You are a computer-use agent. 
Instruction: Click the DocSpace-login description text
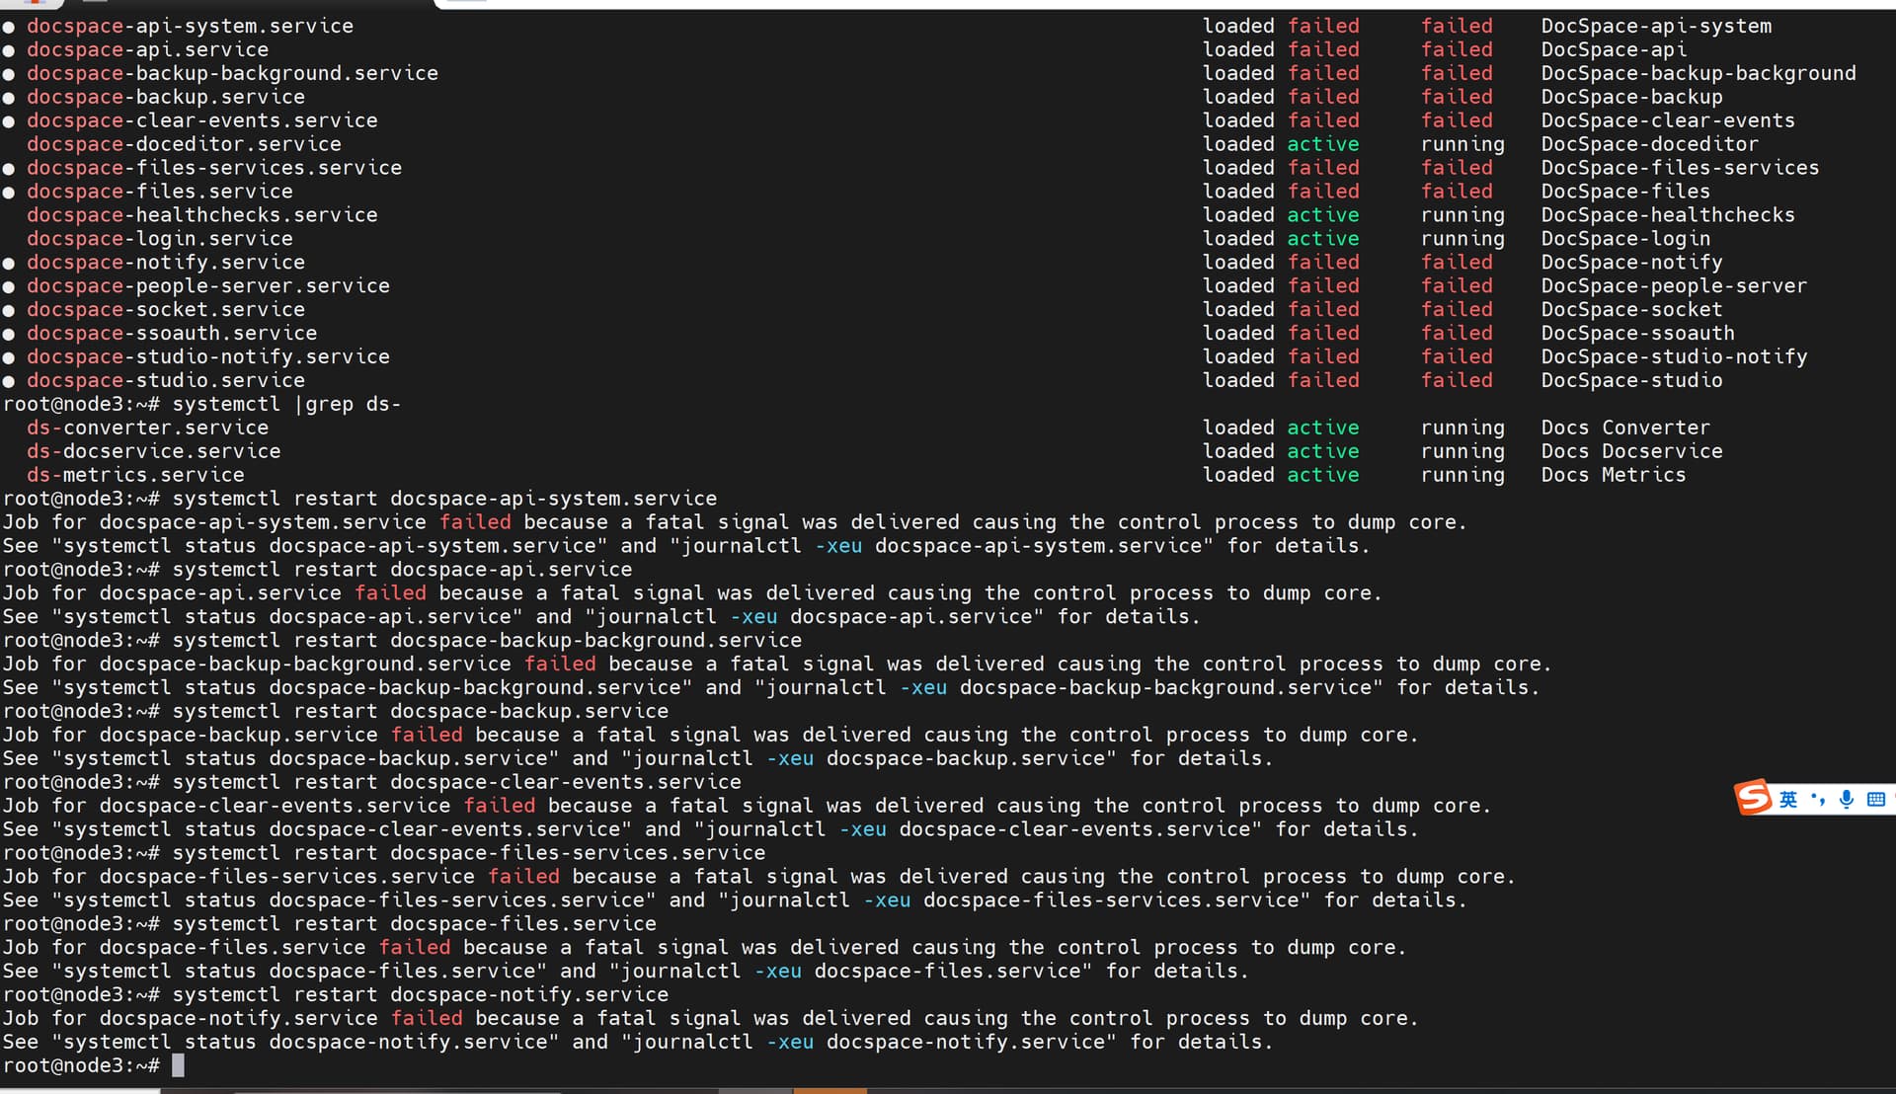click(1625, 239)
